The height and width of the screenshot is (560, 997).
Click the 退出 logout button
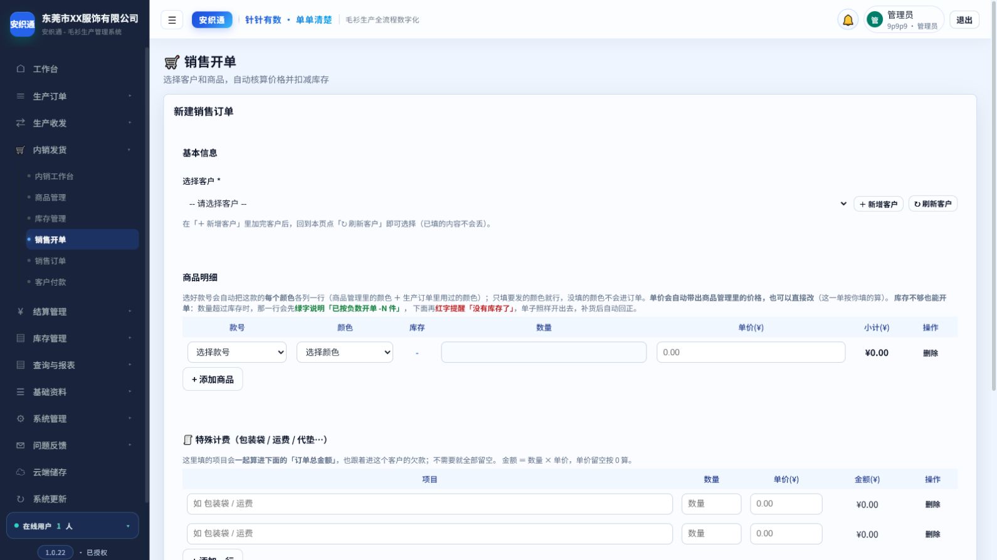pyautogui.click(x=964, y=20)
